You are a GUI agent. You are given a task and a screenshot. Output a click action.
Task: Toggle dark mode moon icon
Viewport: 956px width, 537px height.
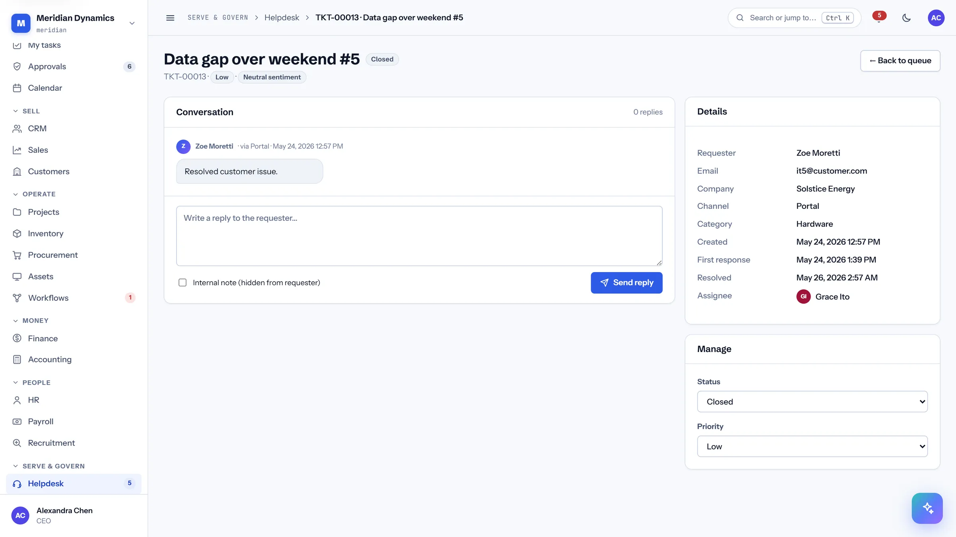tap(907, 18)
